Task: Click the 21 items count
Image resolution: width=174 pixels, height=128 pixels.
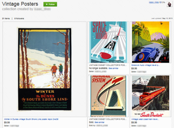Action: 6,19
